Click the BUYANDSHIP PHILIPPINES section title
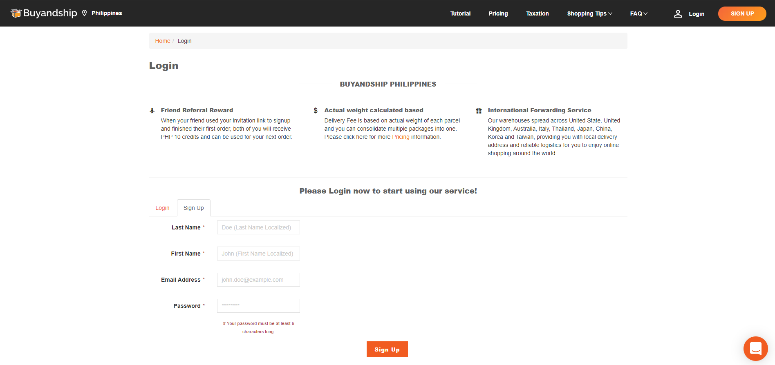 (388, 84)
